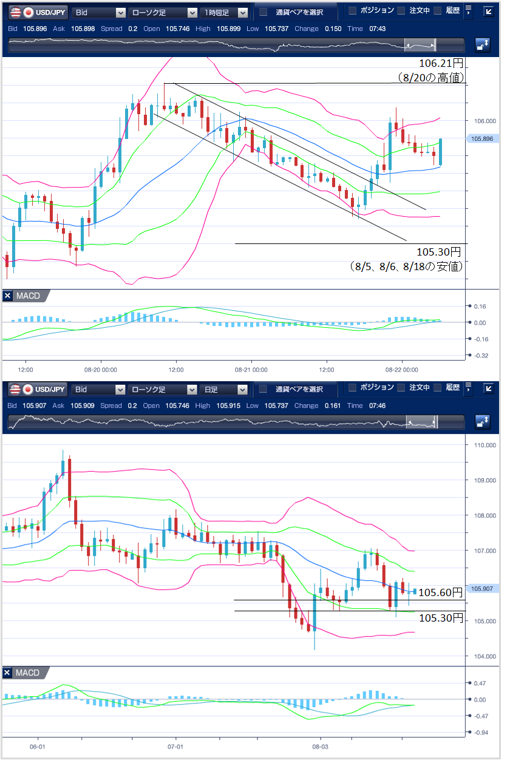Screen dimensions: 510x760
Task: Click the scale lock icon on the hourly chart
Action: 482,46
